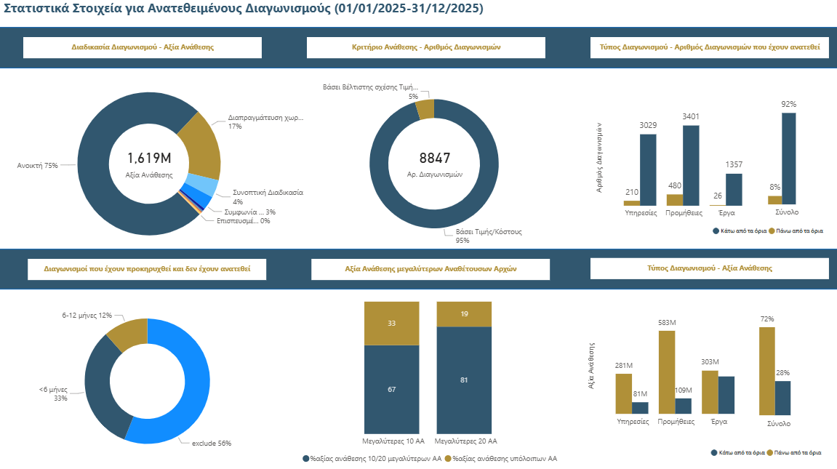837x469 pixels.
Task: Click the gold 5% slice of the 8847 donut
Action: click(425, 109)
